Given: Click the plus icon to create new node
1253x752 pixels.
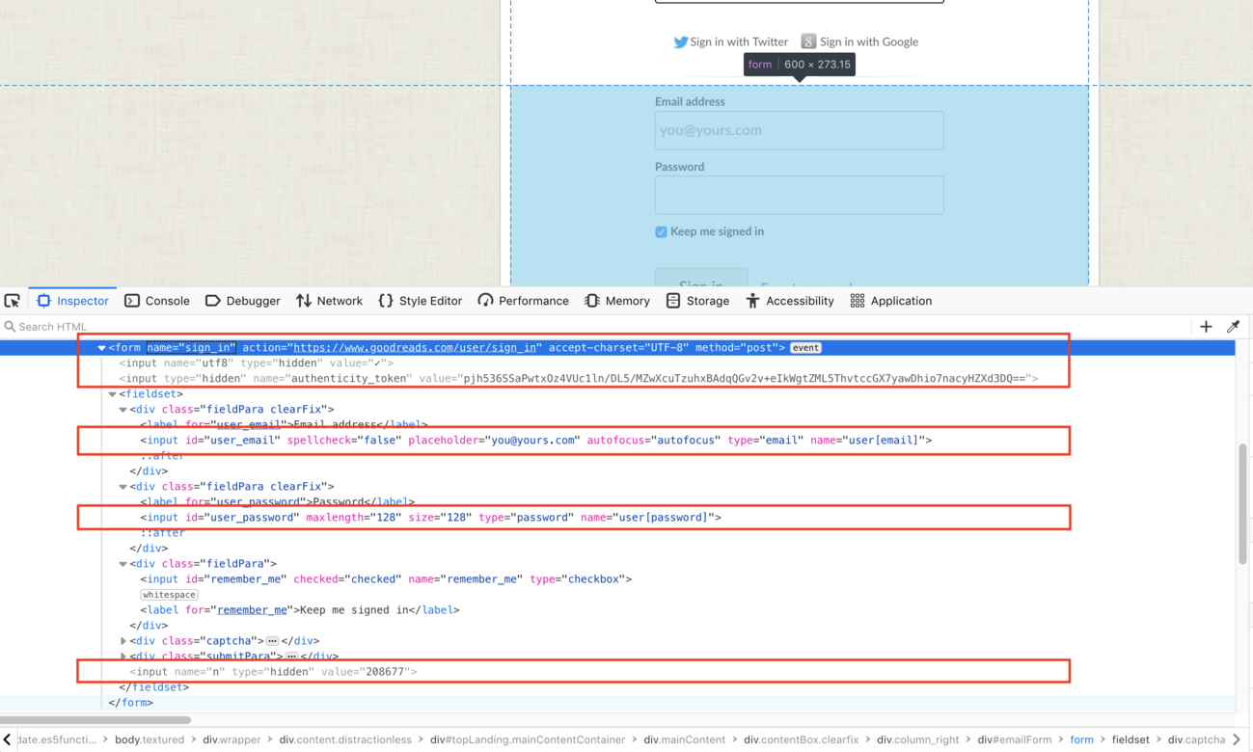Looking at the screenshot, I should click(1206, 327).
